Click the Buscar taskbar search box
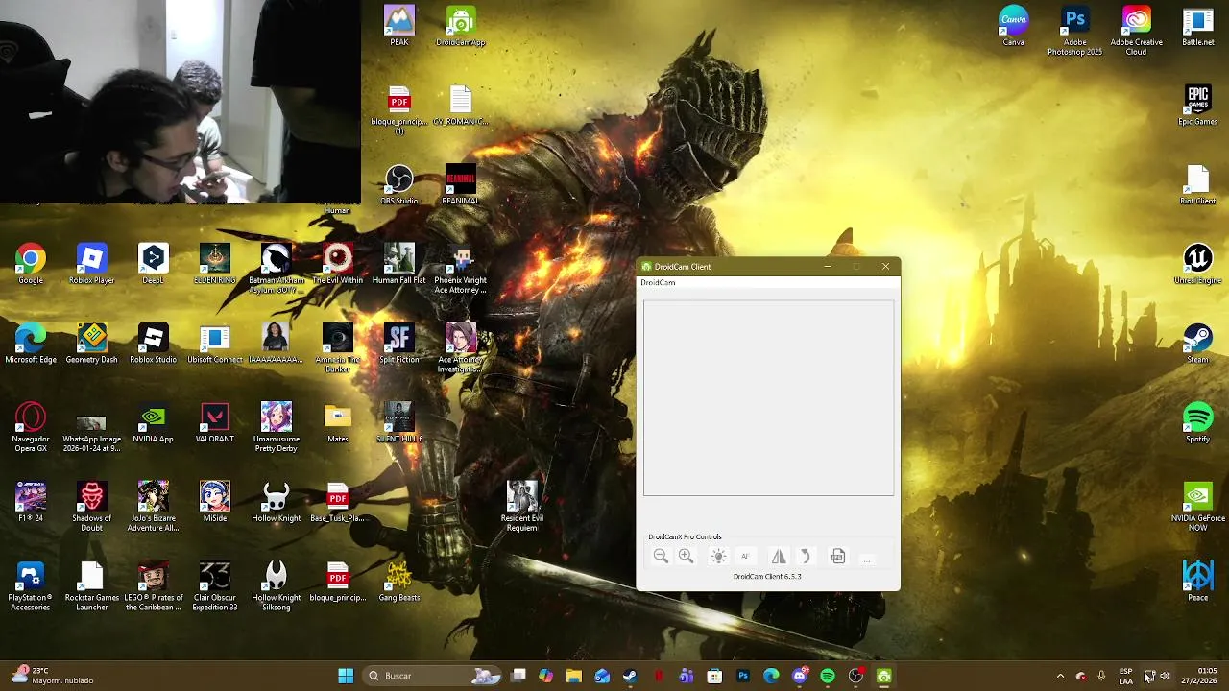 (x=432, y=676)
